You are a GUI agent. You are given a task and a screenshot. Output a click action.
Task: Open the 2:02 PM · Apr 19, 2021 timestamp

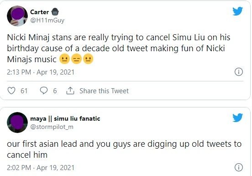41,168
